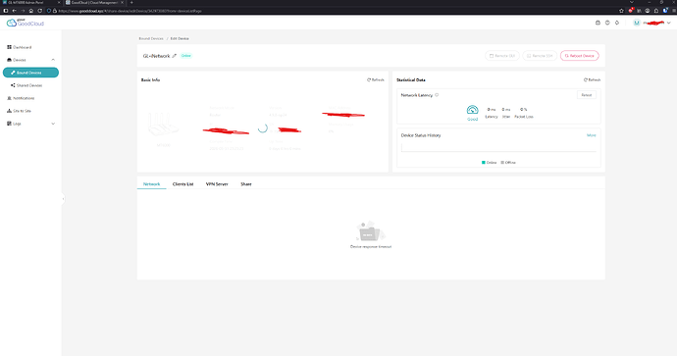Click Retest for Network Latency
677x356 pixels.
tap(587, 95)
